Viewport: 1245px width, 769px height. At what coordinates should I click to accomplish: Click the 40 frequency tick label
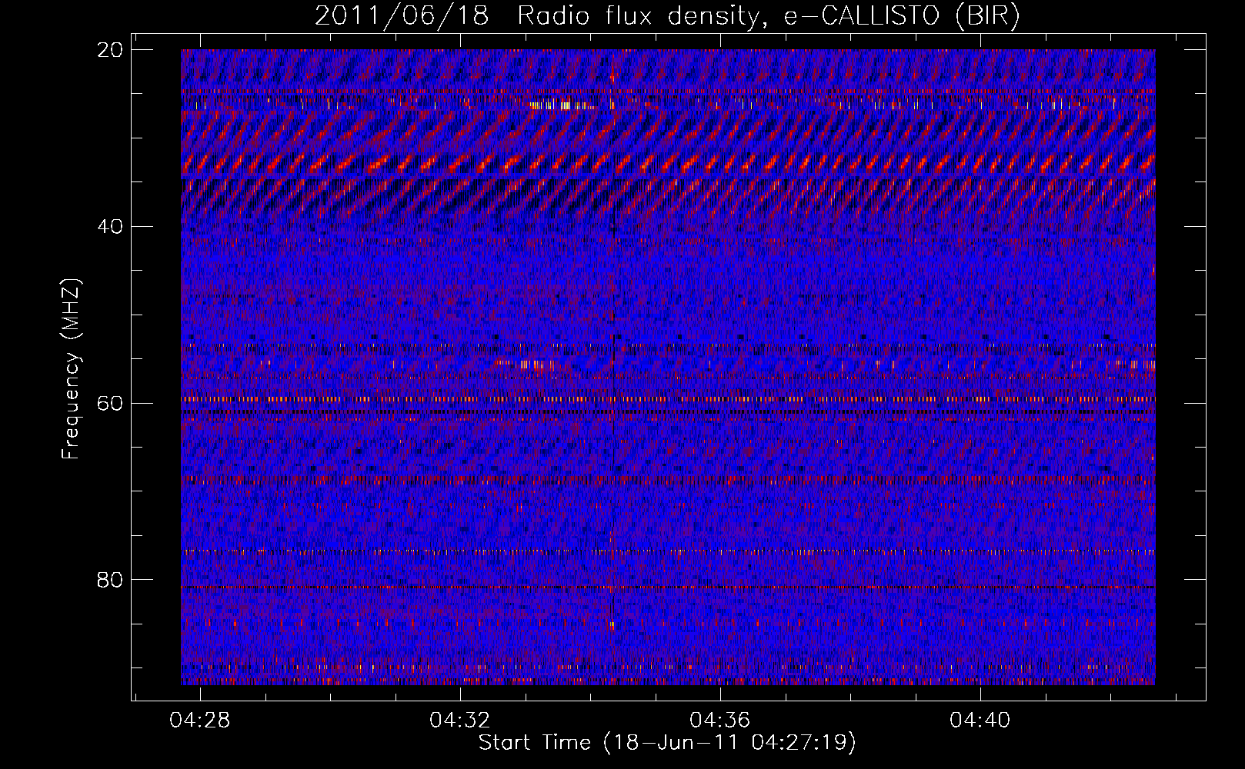tap(111, 227)
